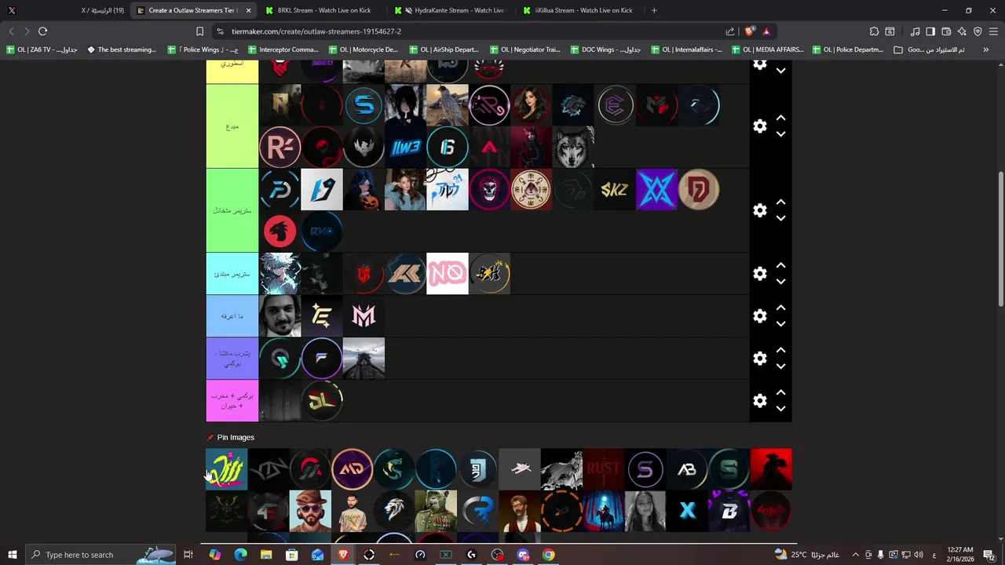
Task: Open the OL | ZA6 TV bookmark
Action: [42, 49]
